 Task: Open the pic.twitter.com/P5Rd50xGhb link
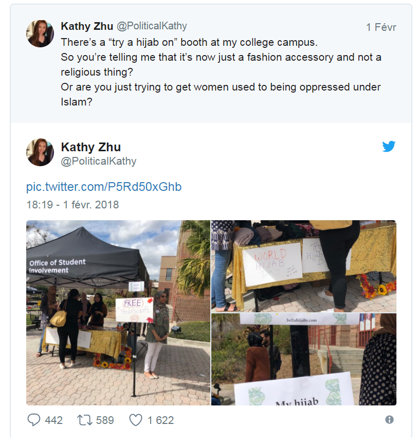[104, 187]
